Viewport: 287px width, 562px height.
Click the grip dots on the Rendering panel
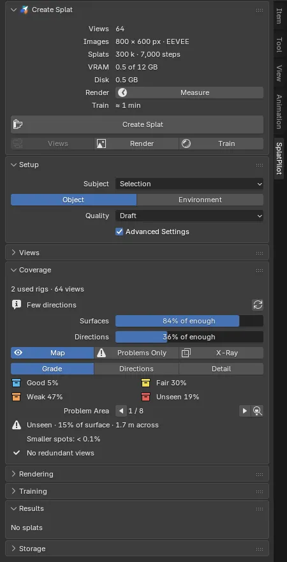(260, 474)
